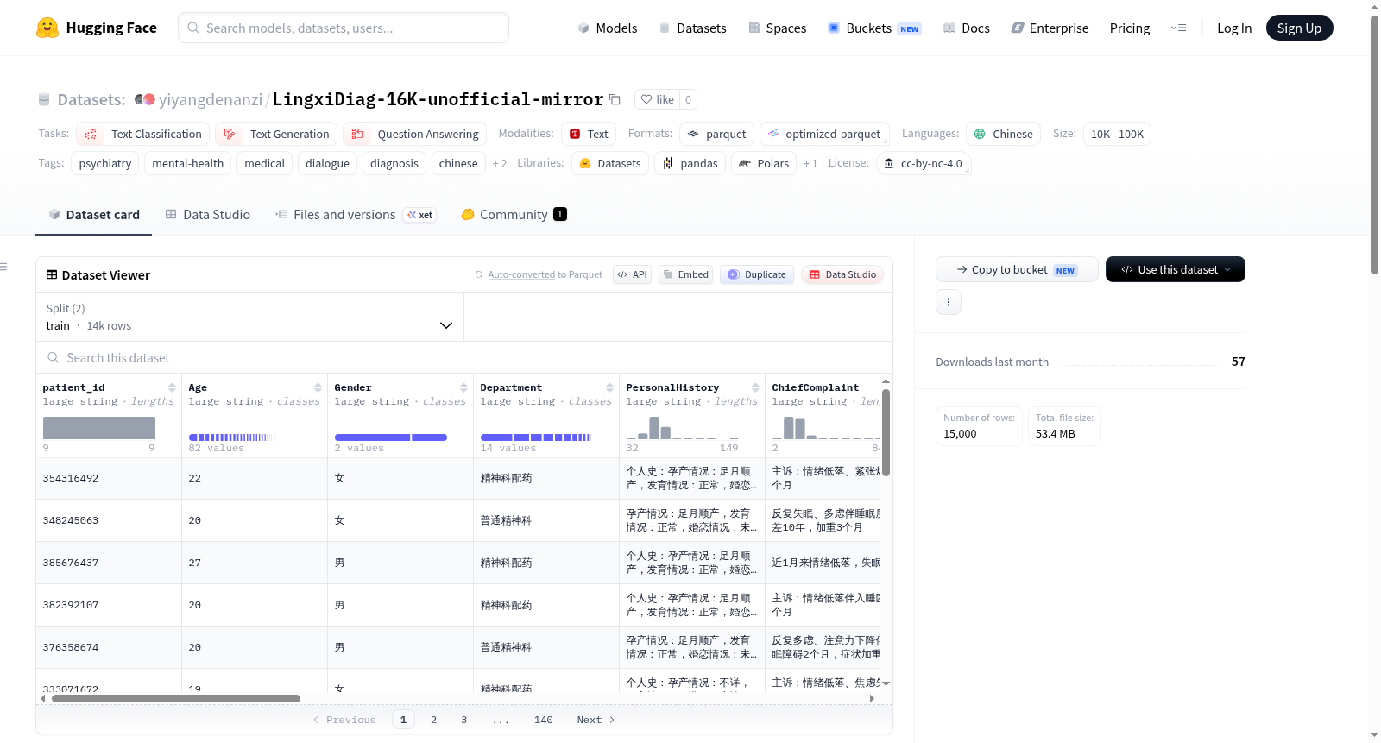Open the Dataset card tab
The image size is (1381, 743).
[x=94, y=215]
